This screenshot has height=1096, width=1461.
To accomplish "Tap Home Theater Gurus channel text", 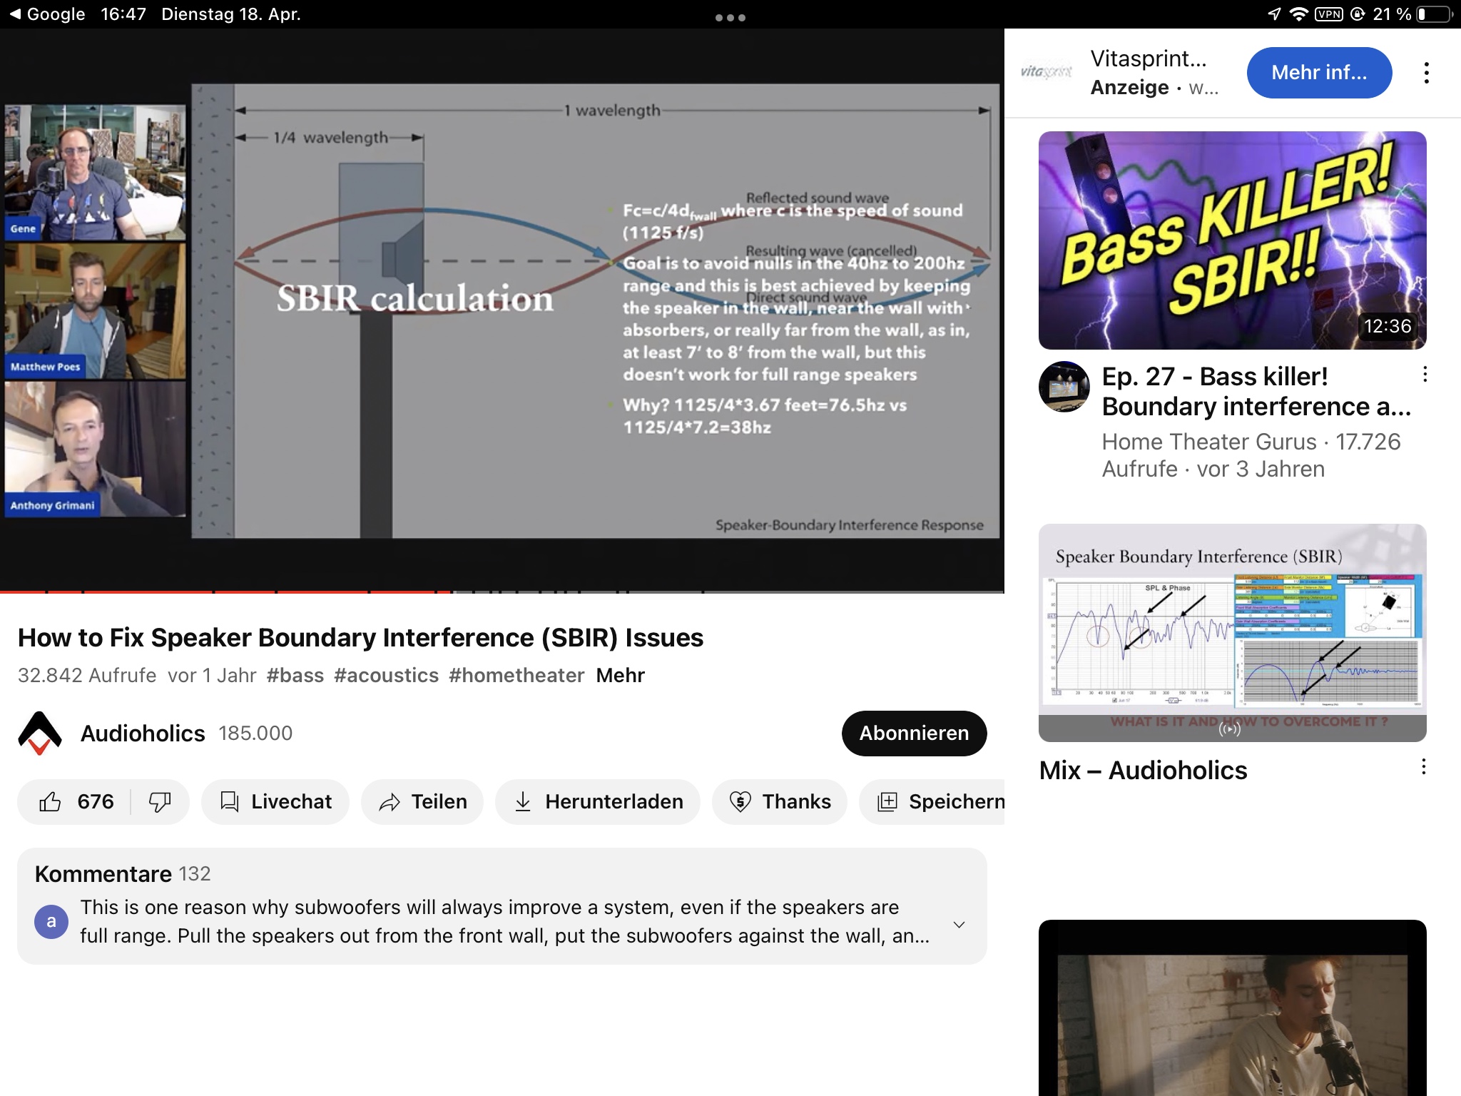I will click(x=1209, y=442).
